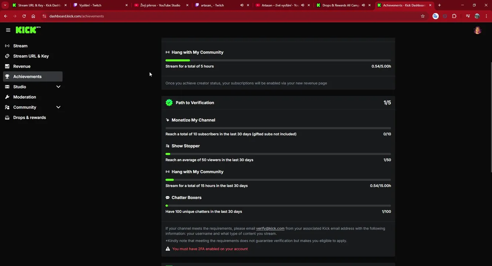
Task: Open the browser extensions puzzle icon
Action: point(454,16)
